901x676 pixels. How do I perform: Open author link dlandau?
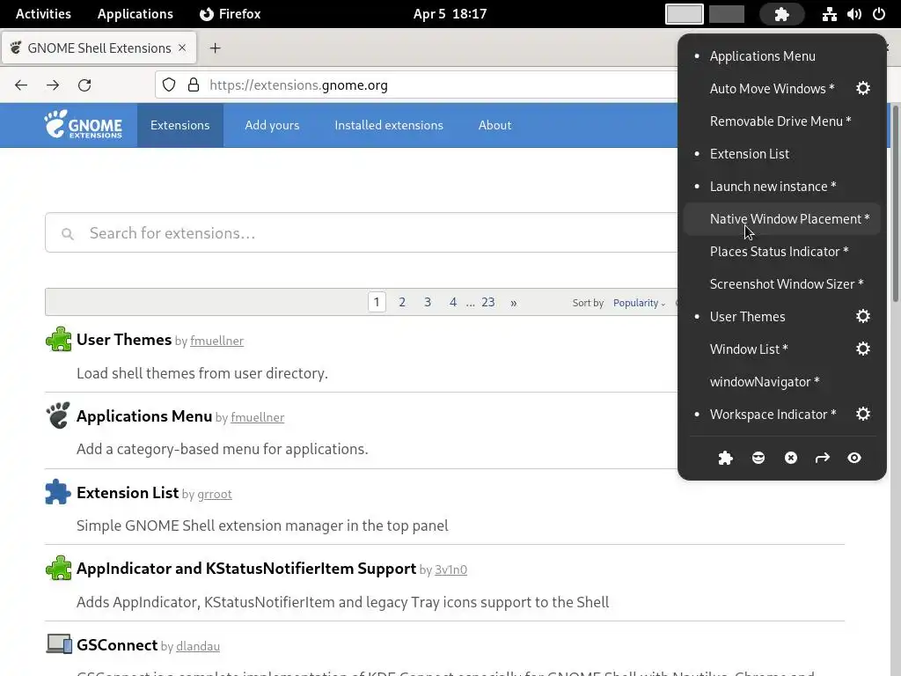198,646
